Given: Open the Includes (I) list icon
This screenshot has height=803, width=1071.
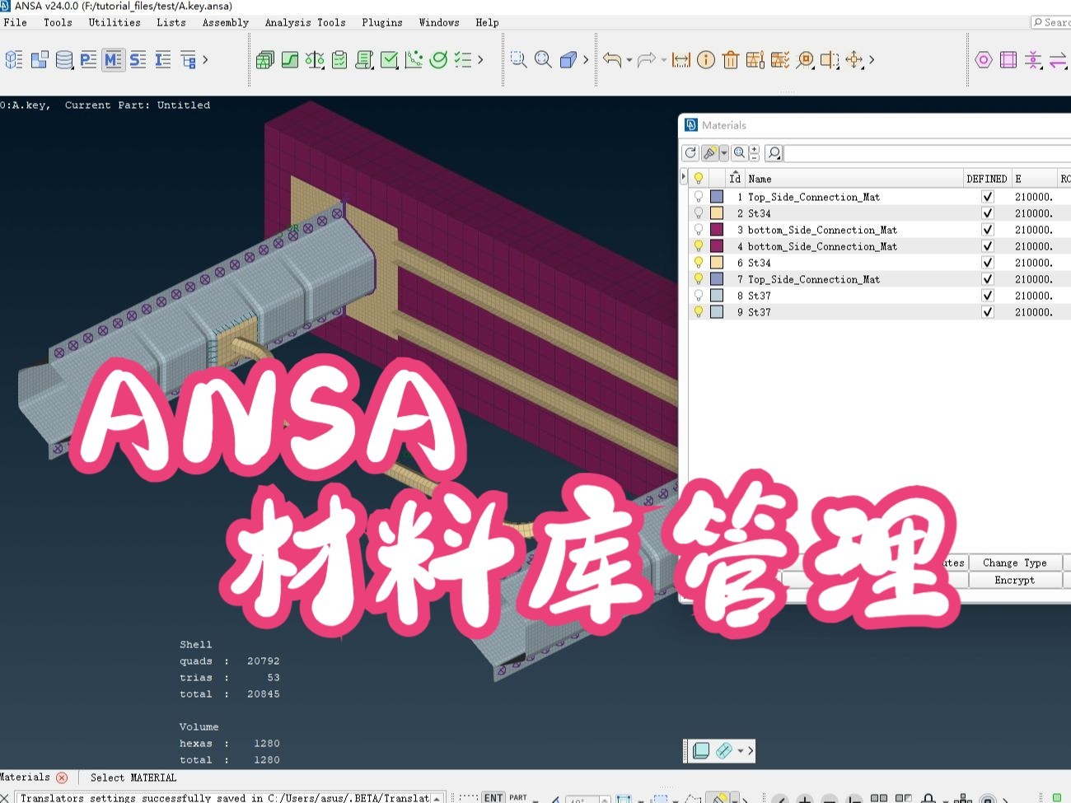Looking at the screenshot, I should (163, 59).
